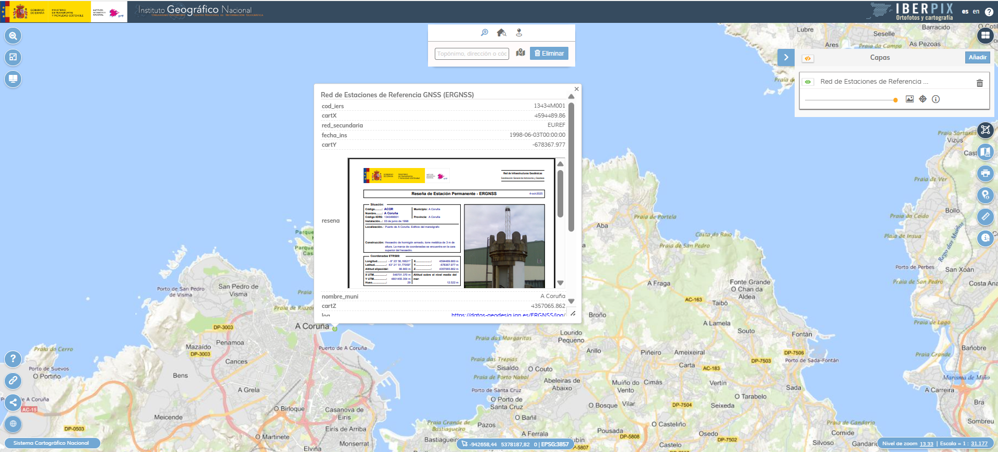Collapse the Capas panel with chevron arrow
This screenshot has width=998, height=452.
pyautogui.click(x=786, y=57)
